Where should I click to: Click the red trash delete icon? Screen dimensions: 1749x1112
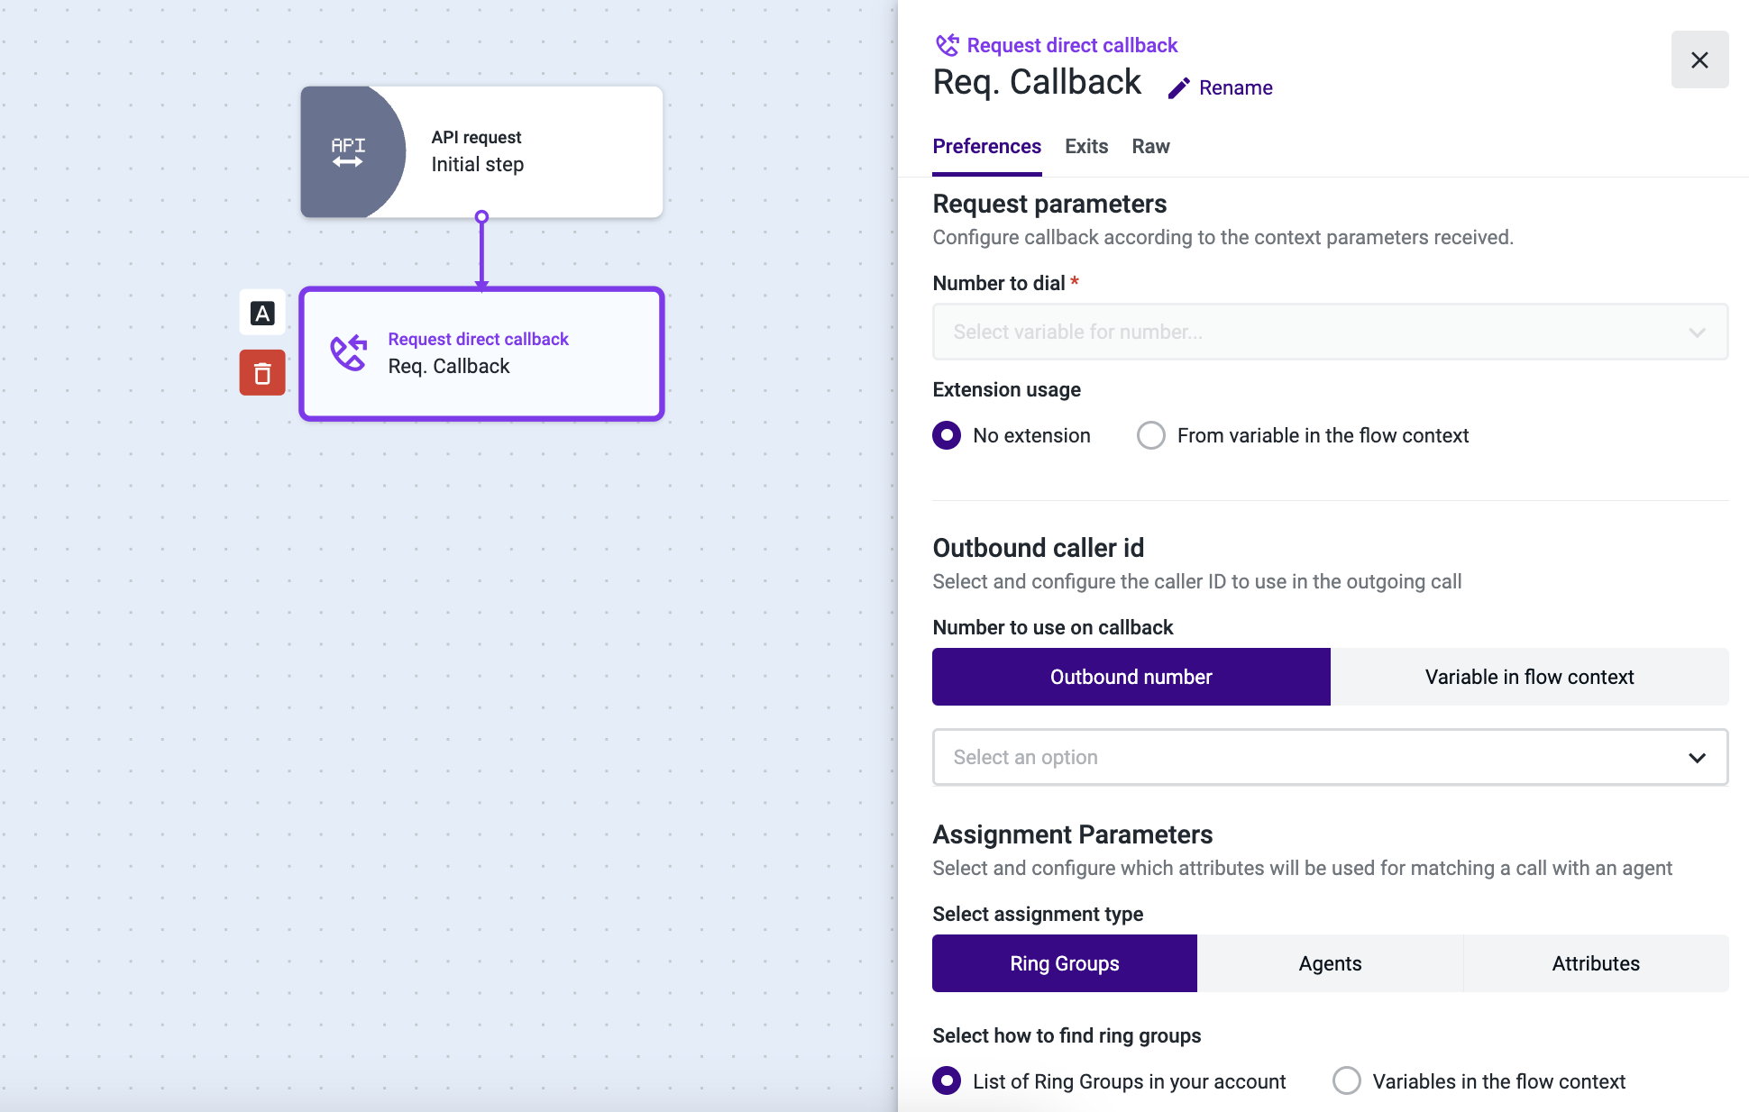pos(262,373)
